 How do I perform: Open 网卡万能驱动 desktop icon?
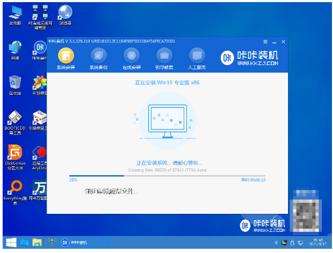click(38, 190)
